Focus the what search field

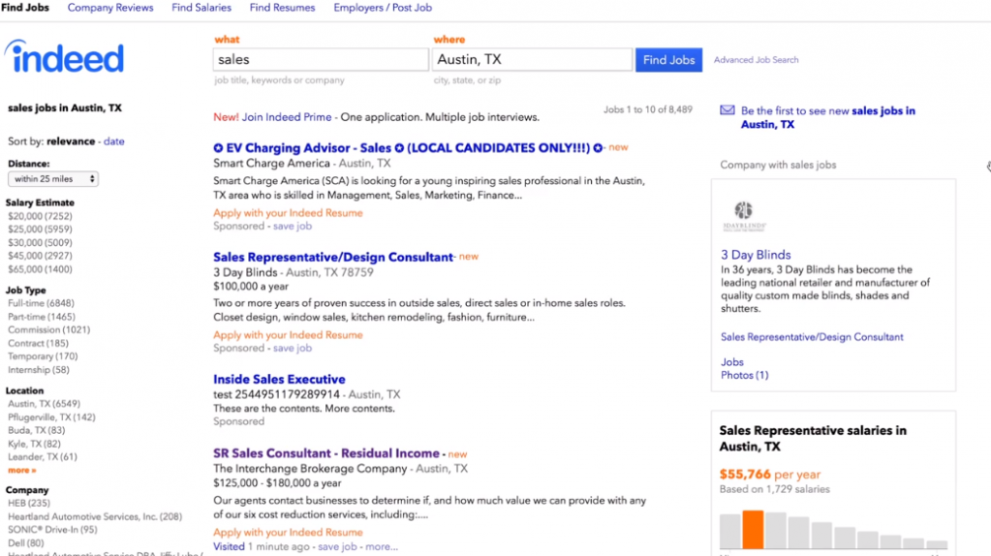click(x=321, y=59)
